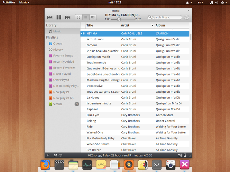The height and width of the screenshot is (172, 230).
Task: Open the Favorite Songs playlist
Action: (x=63, y=55)
